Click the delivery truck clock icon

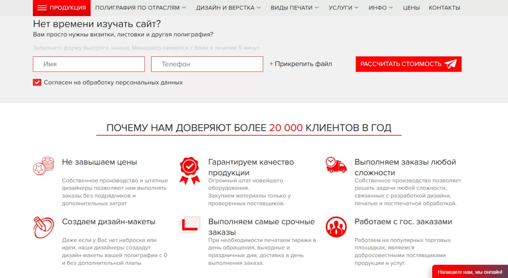[x=336, y=165]
